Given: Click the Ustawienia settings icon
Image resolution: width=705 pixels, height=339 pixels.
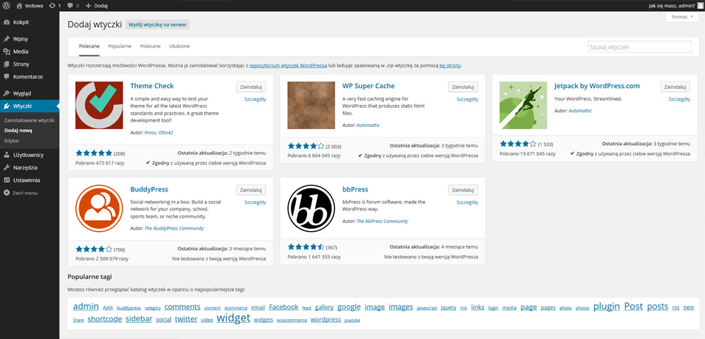Looking at the screenshot, I should tap(7, 180).
